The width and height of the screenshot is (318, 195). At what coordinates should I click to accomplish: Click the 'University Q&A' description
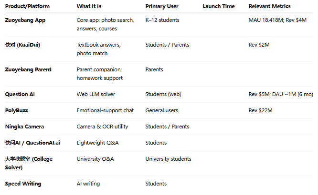(x=95, y=159)
